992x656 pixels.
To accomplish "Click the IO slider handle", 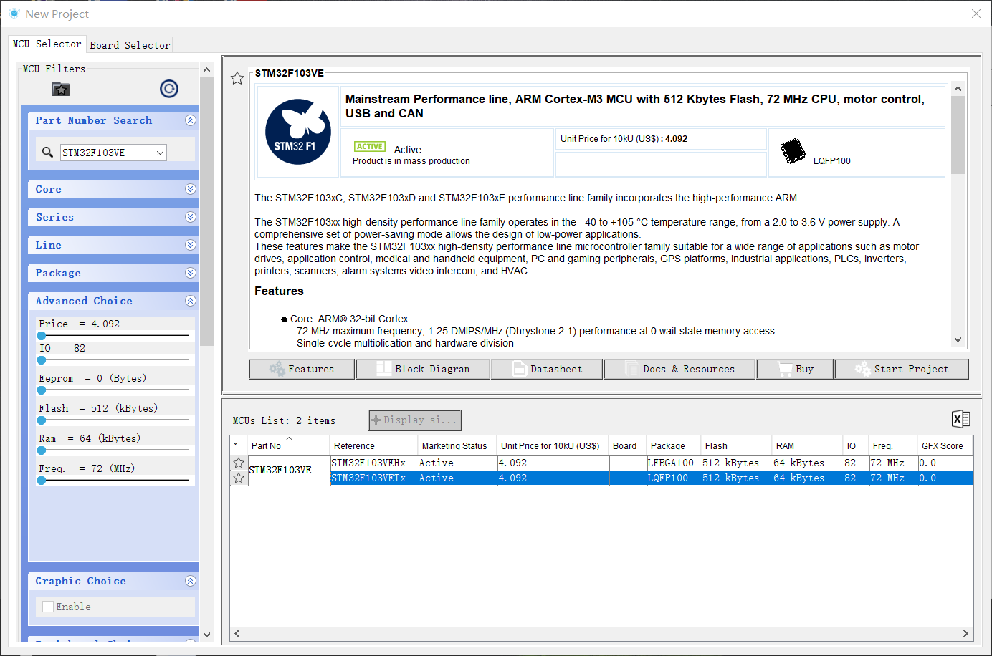I will (x=42, y=360).
